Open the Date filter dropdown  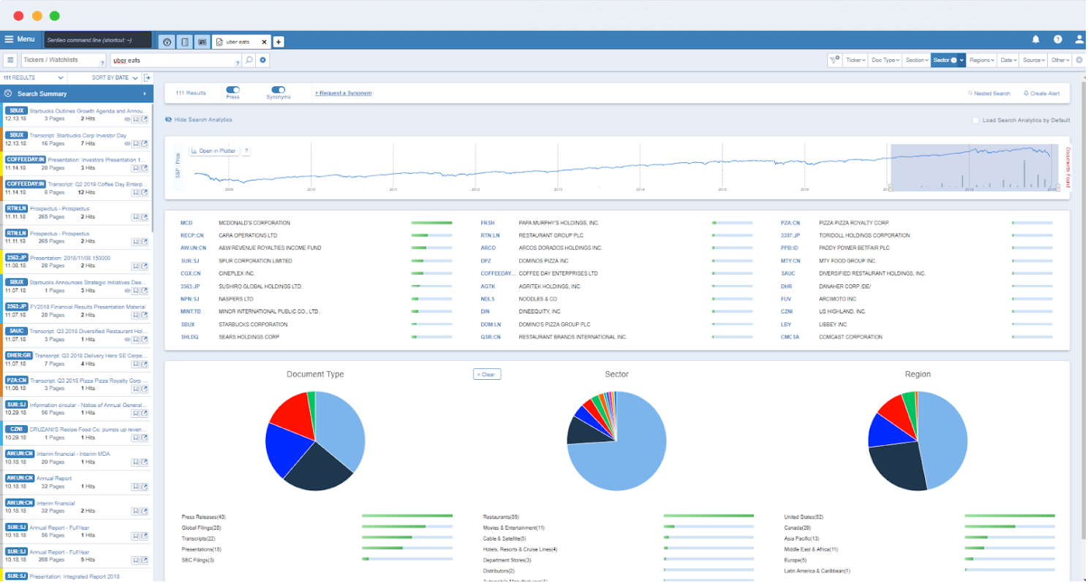coord(1008,60)
